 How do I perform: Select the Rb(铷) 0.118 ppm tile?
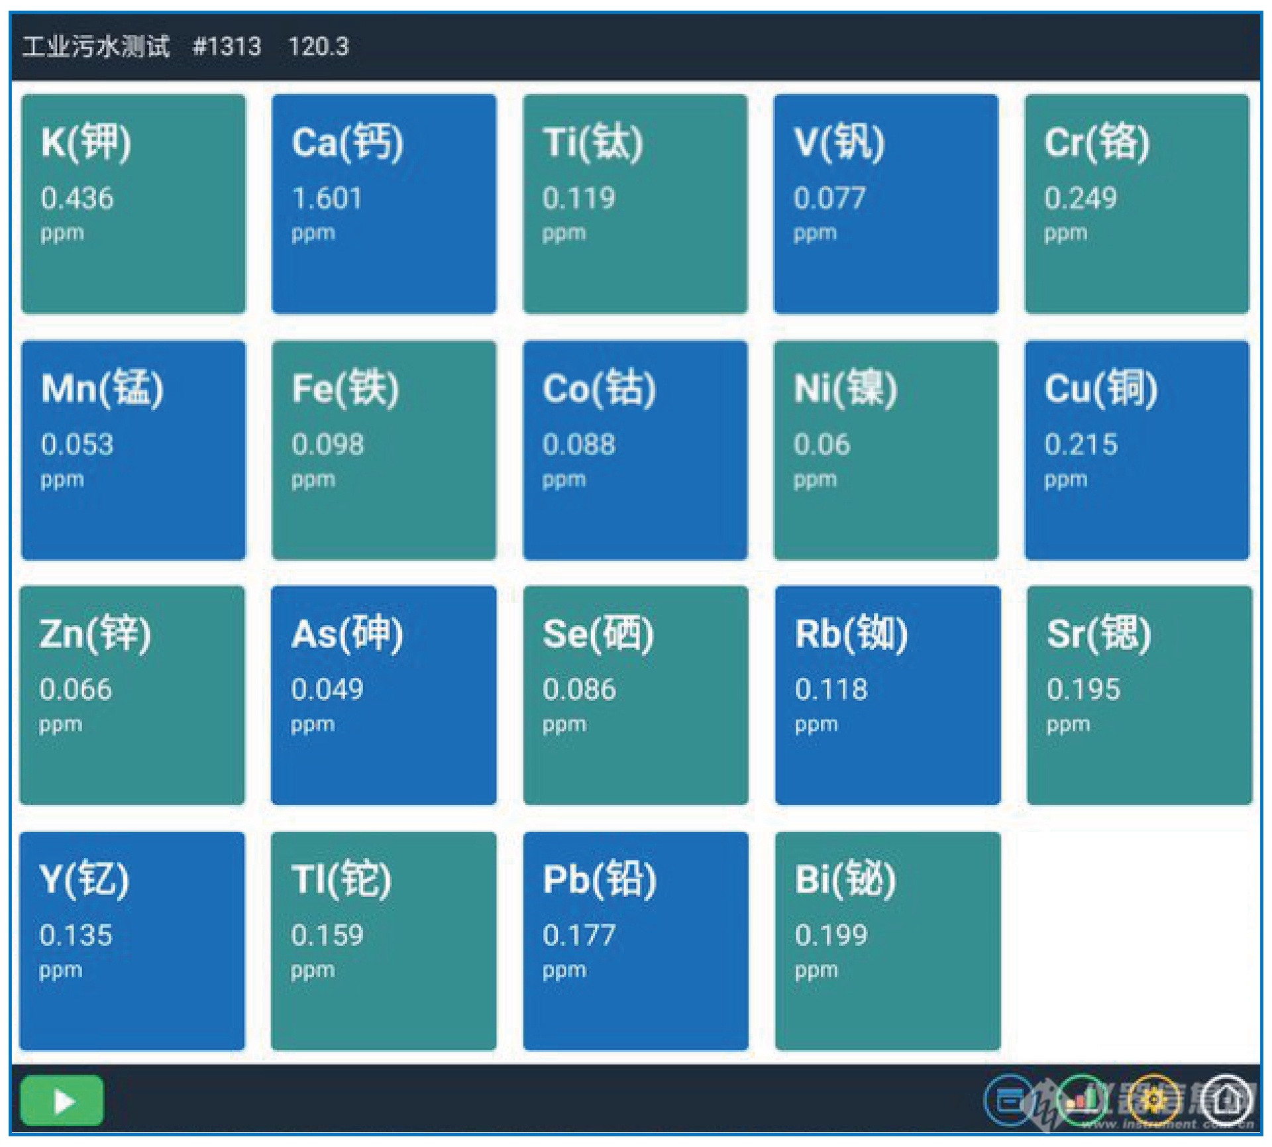click(x=888, y=695)
